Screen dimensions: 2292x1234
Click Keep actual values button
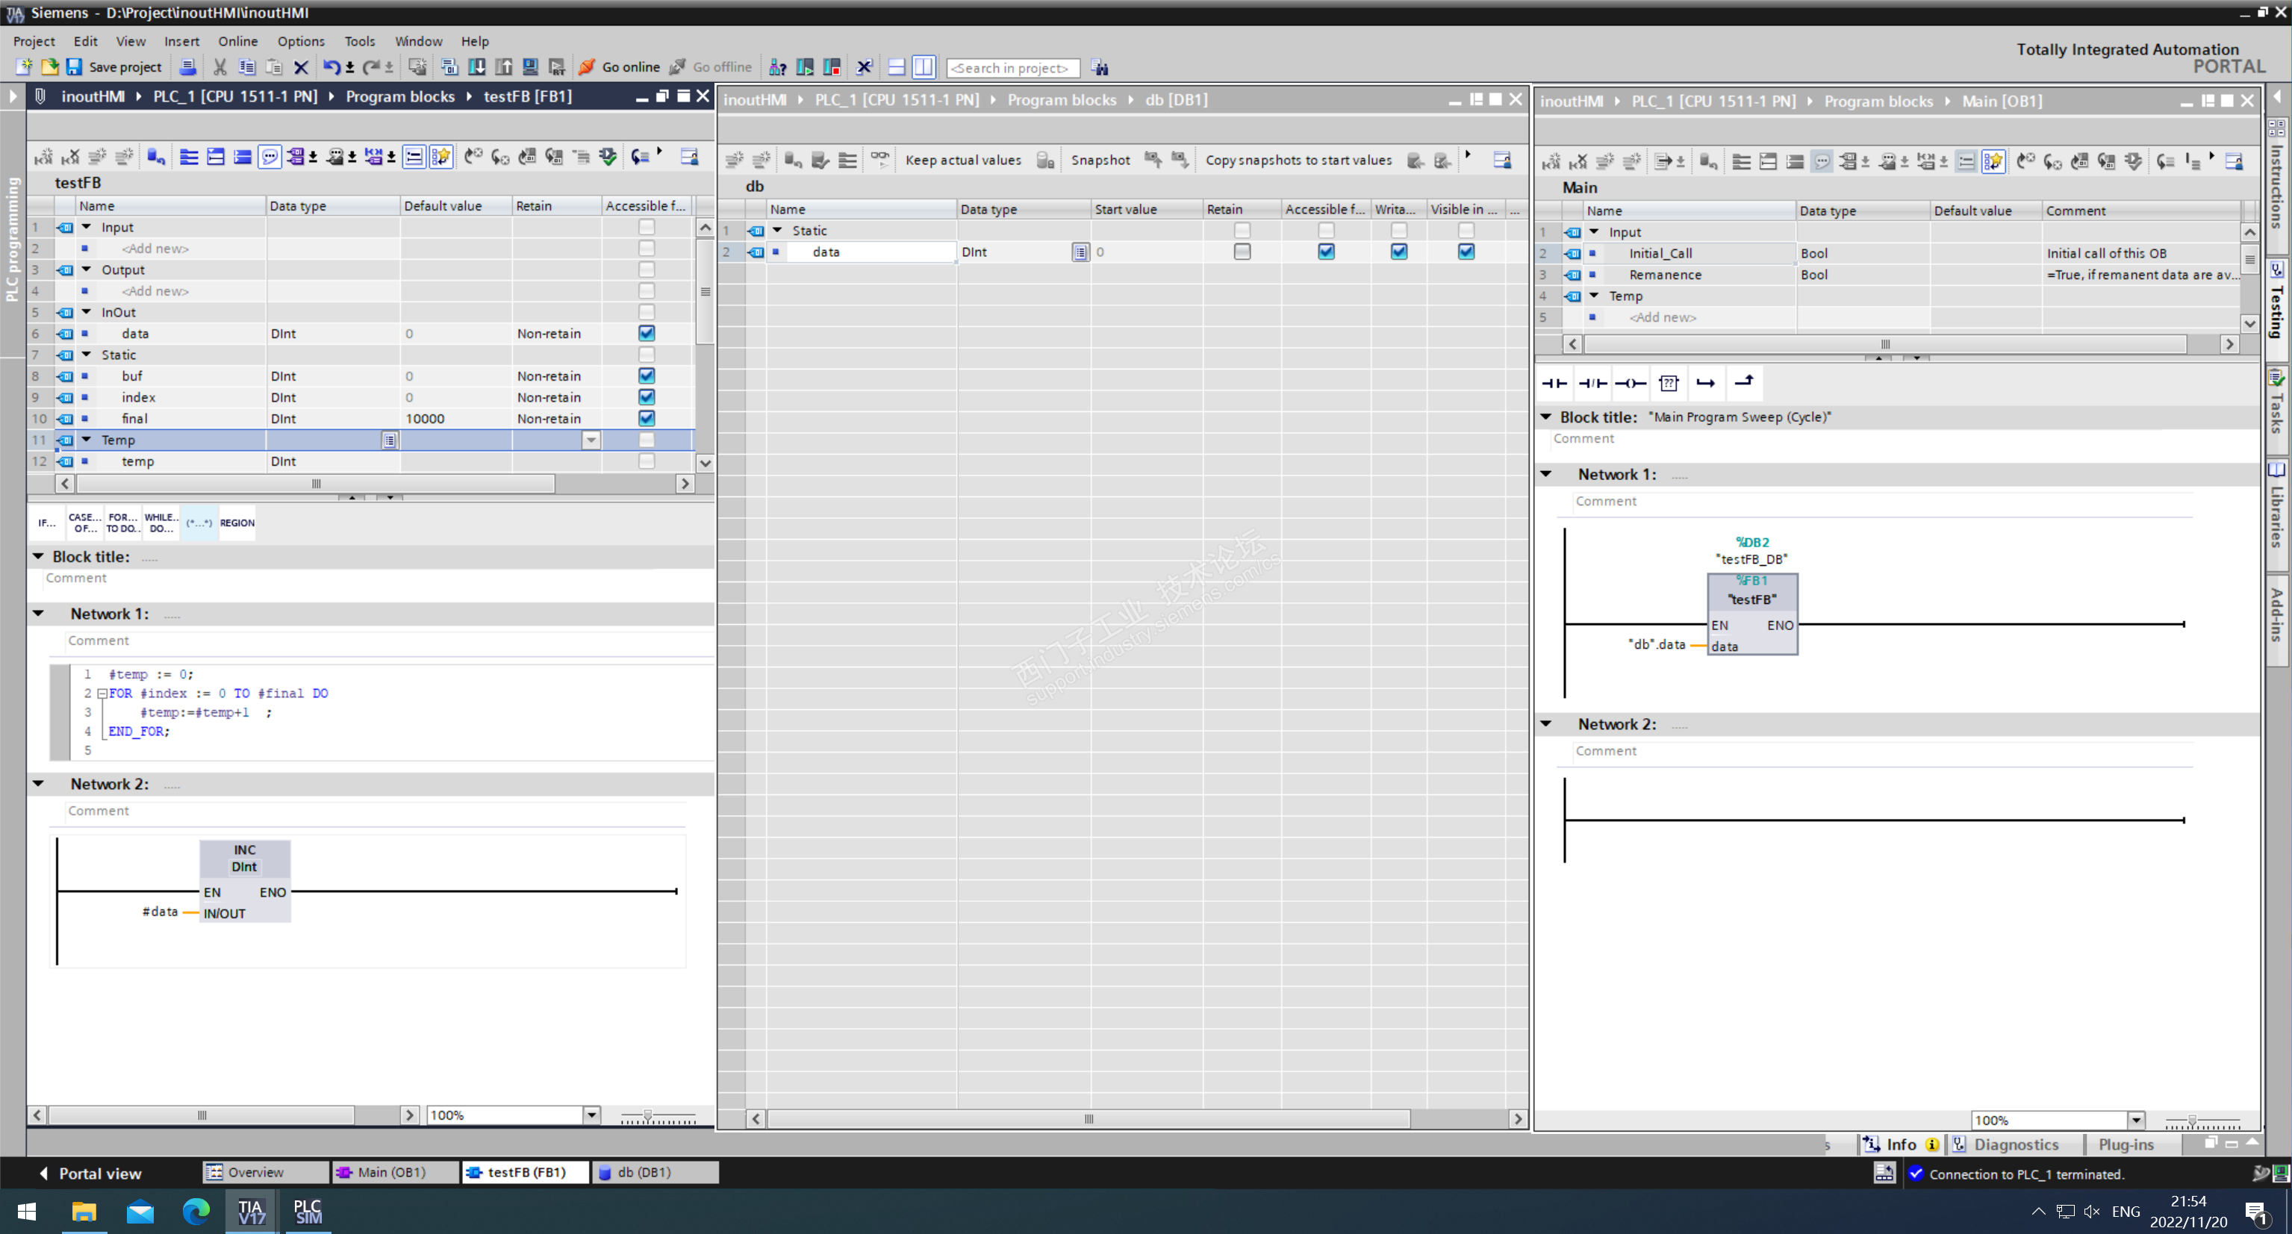coord(962,161)
